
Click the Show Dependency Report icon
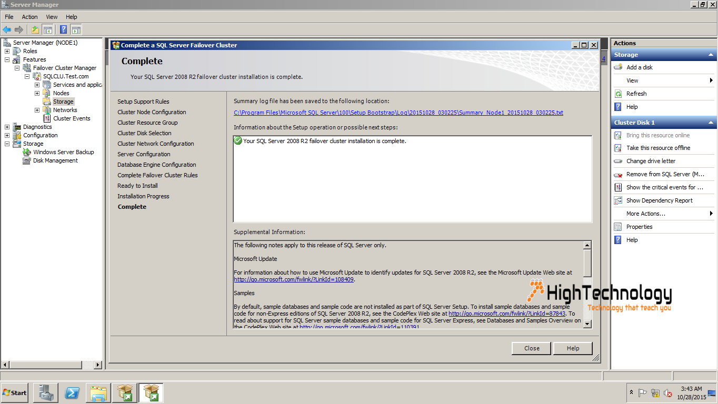[619, 200]
